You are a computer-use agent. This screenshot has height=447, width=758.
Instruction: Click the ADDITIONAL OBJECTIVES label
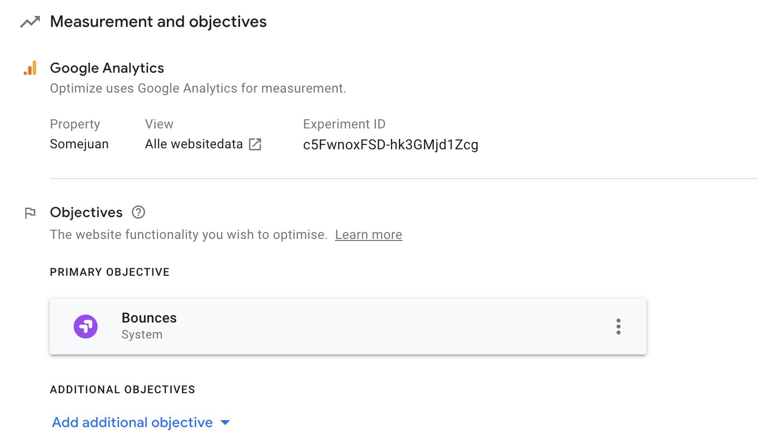[123, 390]
